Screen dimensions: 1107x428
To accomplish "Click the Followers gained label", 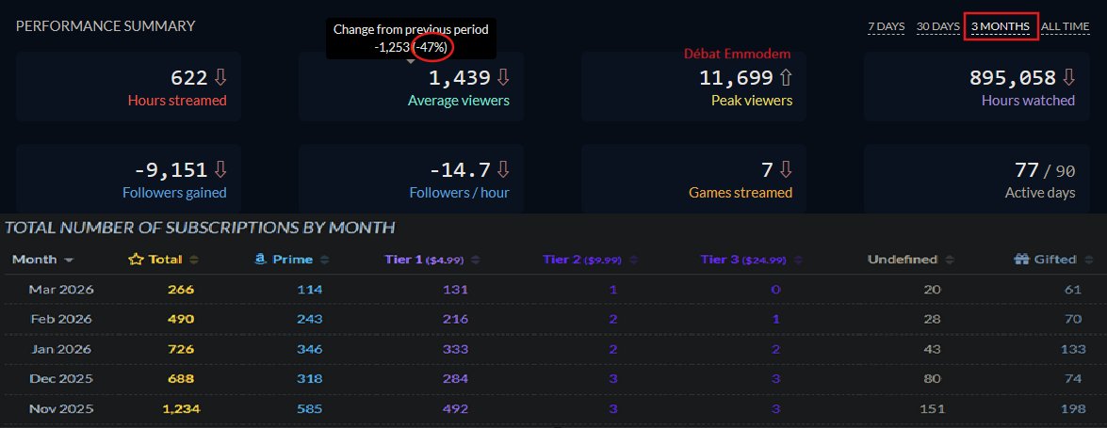I will (x=174, y=193).
